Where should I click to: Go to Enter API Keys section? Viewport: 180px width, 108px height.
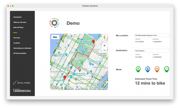(18, 27)
